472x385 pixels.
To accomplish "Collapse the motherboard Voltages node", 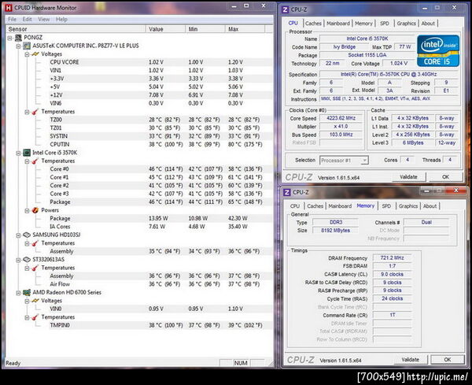I will point(27,54).
